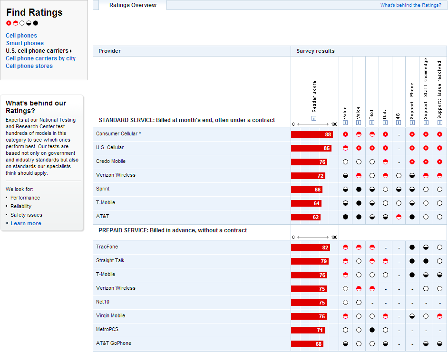Open the Value column info icon
This screenshot has height=352, width=448.
click(x=345, y=123)
